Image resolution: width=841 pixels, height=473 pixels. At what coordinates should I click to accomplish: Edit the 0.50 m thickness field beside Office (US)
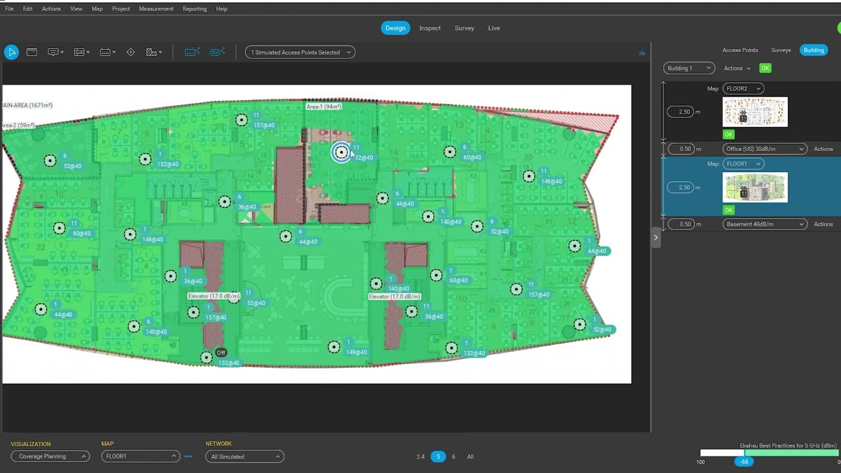coord(681,149)
